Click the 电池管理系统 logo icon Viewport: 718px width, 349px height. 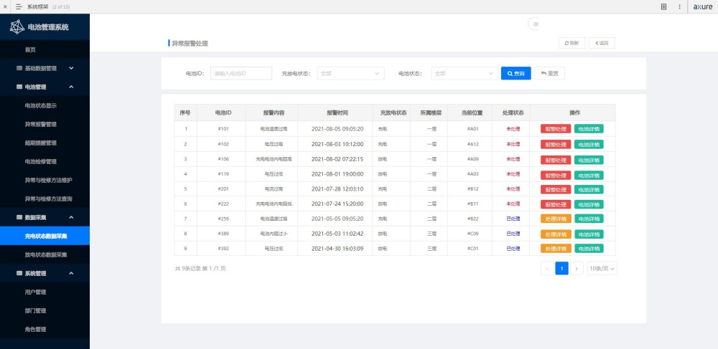17,27
